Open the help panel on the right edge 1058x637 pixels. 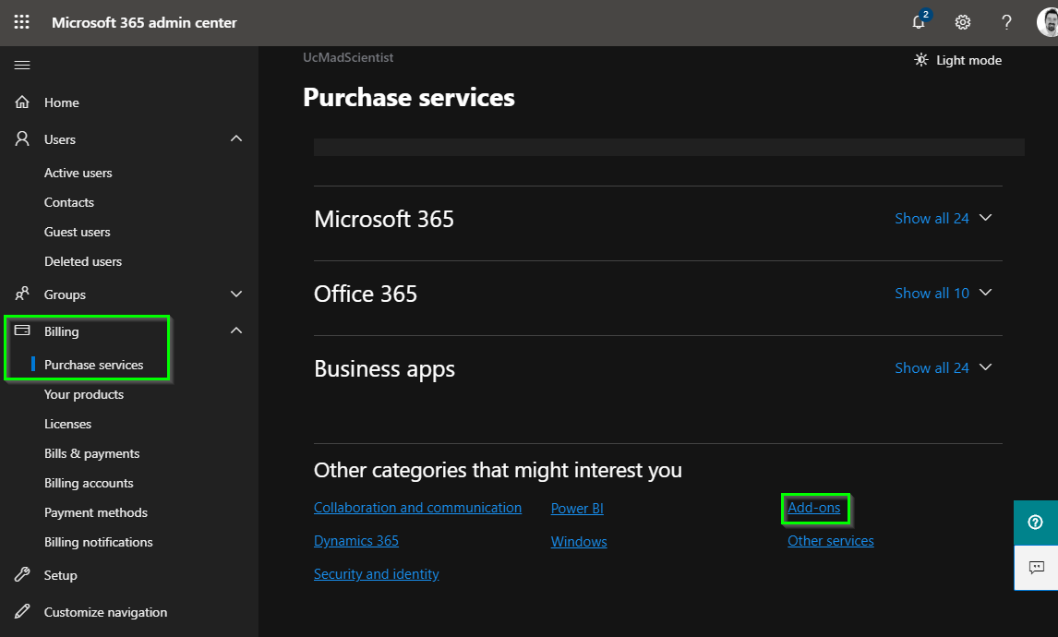[1035, 523]
